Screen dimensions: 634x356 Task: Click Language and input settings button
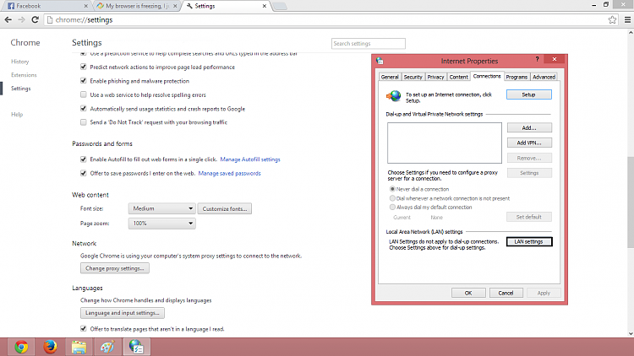click(x=123, y=313)
